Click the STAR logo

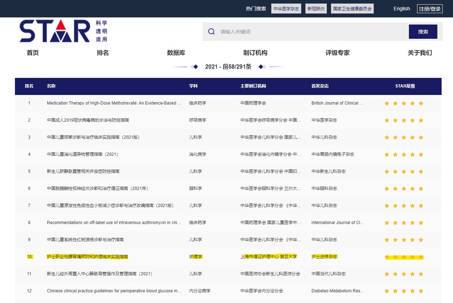53,31
